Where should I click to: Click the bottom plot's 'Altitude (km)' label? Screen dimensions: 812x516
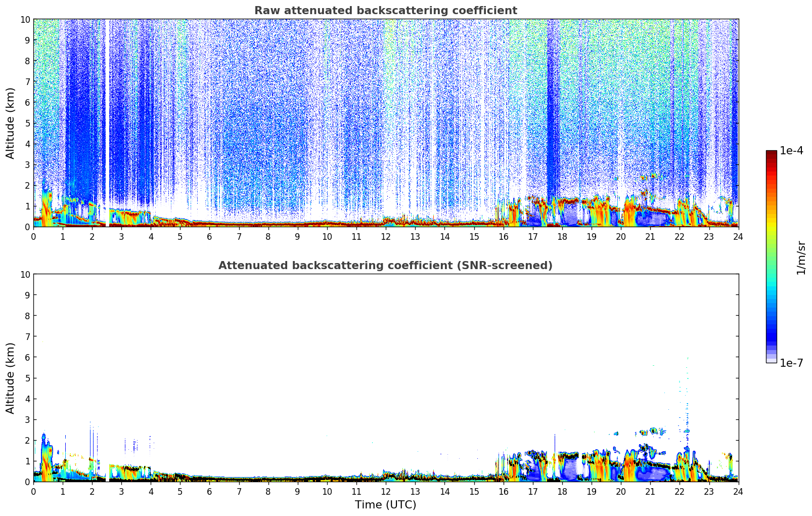click(x=11, y=378)
